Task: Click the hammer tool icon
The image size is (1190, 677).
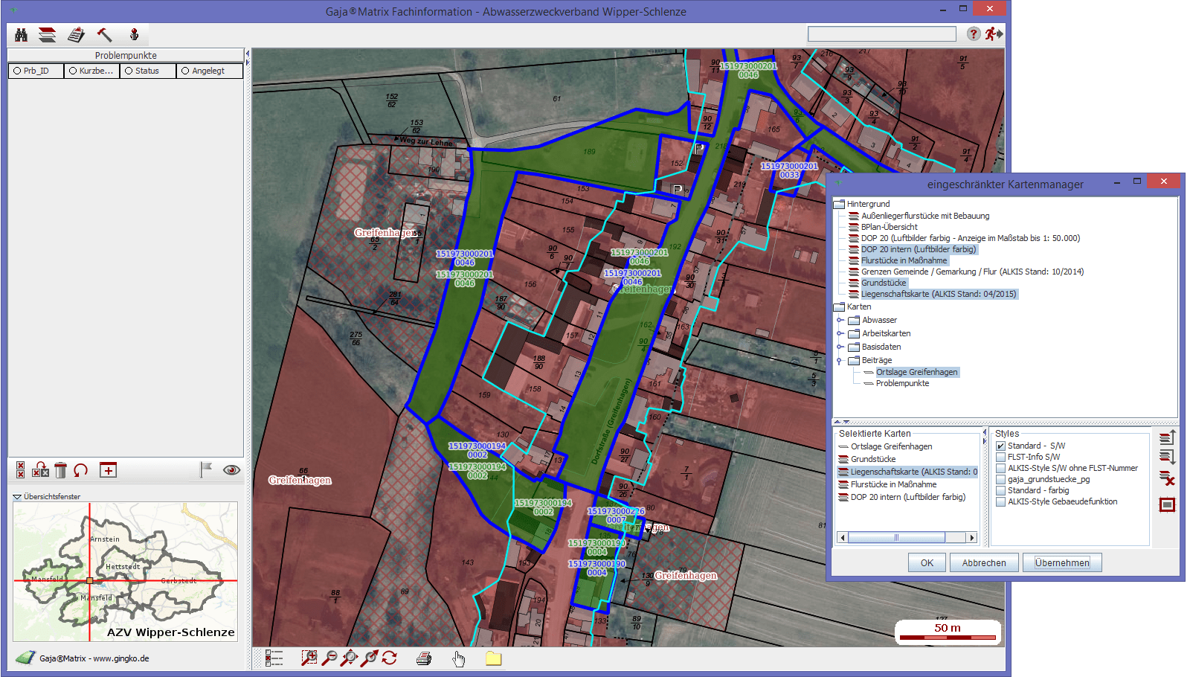Action: (105, 35)
